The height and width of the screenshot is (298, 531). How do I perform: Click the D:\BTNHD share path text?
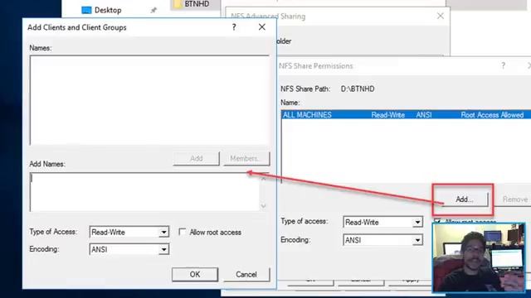point(358,89)
